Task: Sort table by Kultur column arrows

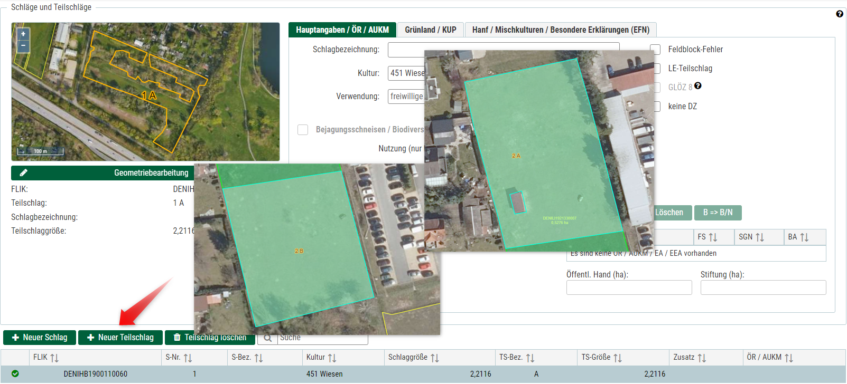Action: (x=332, y=358)
